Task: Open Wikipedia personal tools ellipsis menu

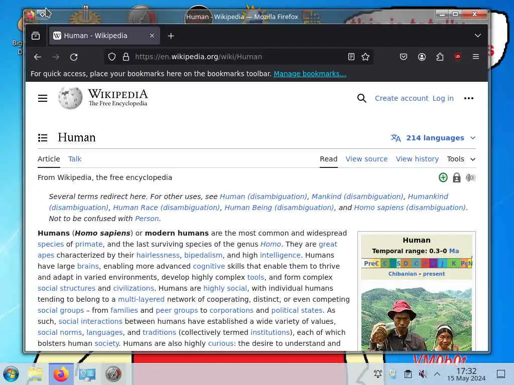Action: pyautogui.click(x=469, y=98)
